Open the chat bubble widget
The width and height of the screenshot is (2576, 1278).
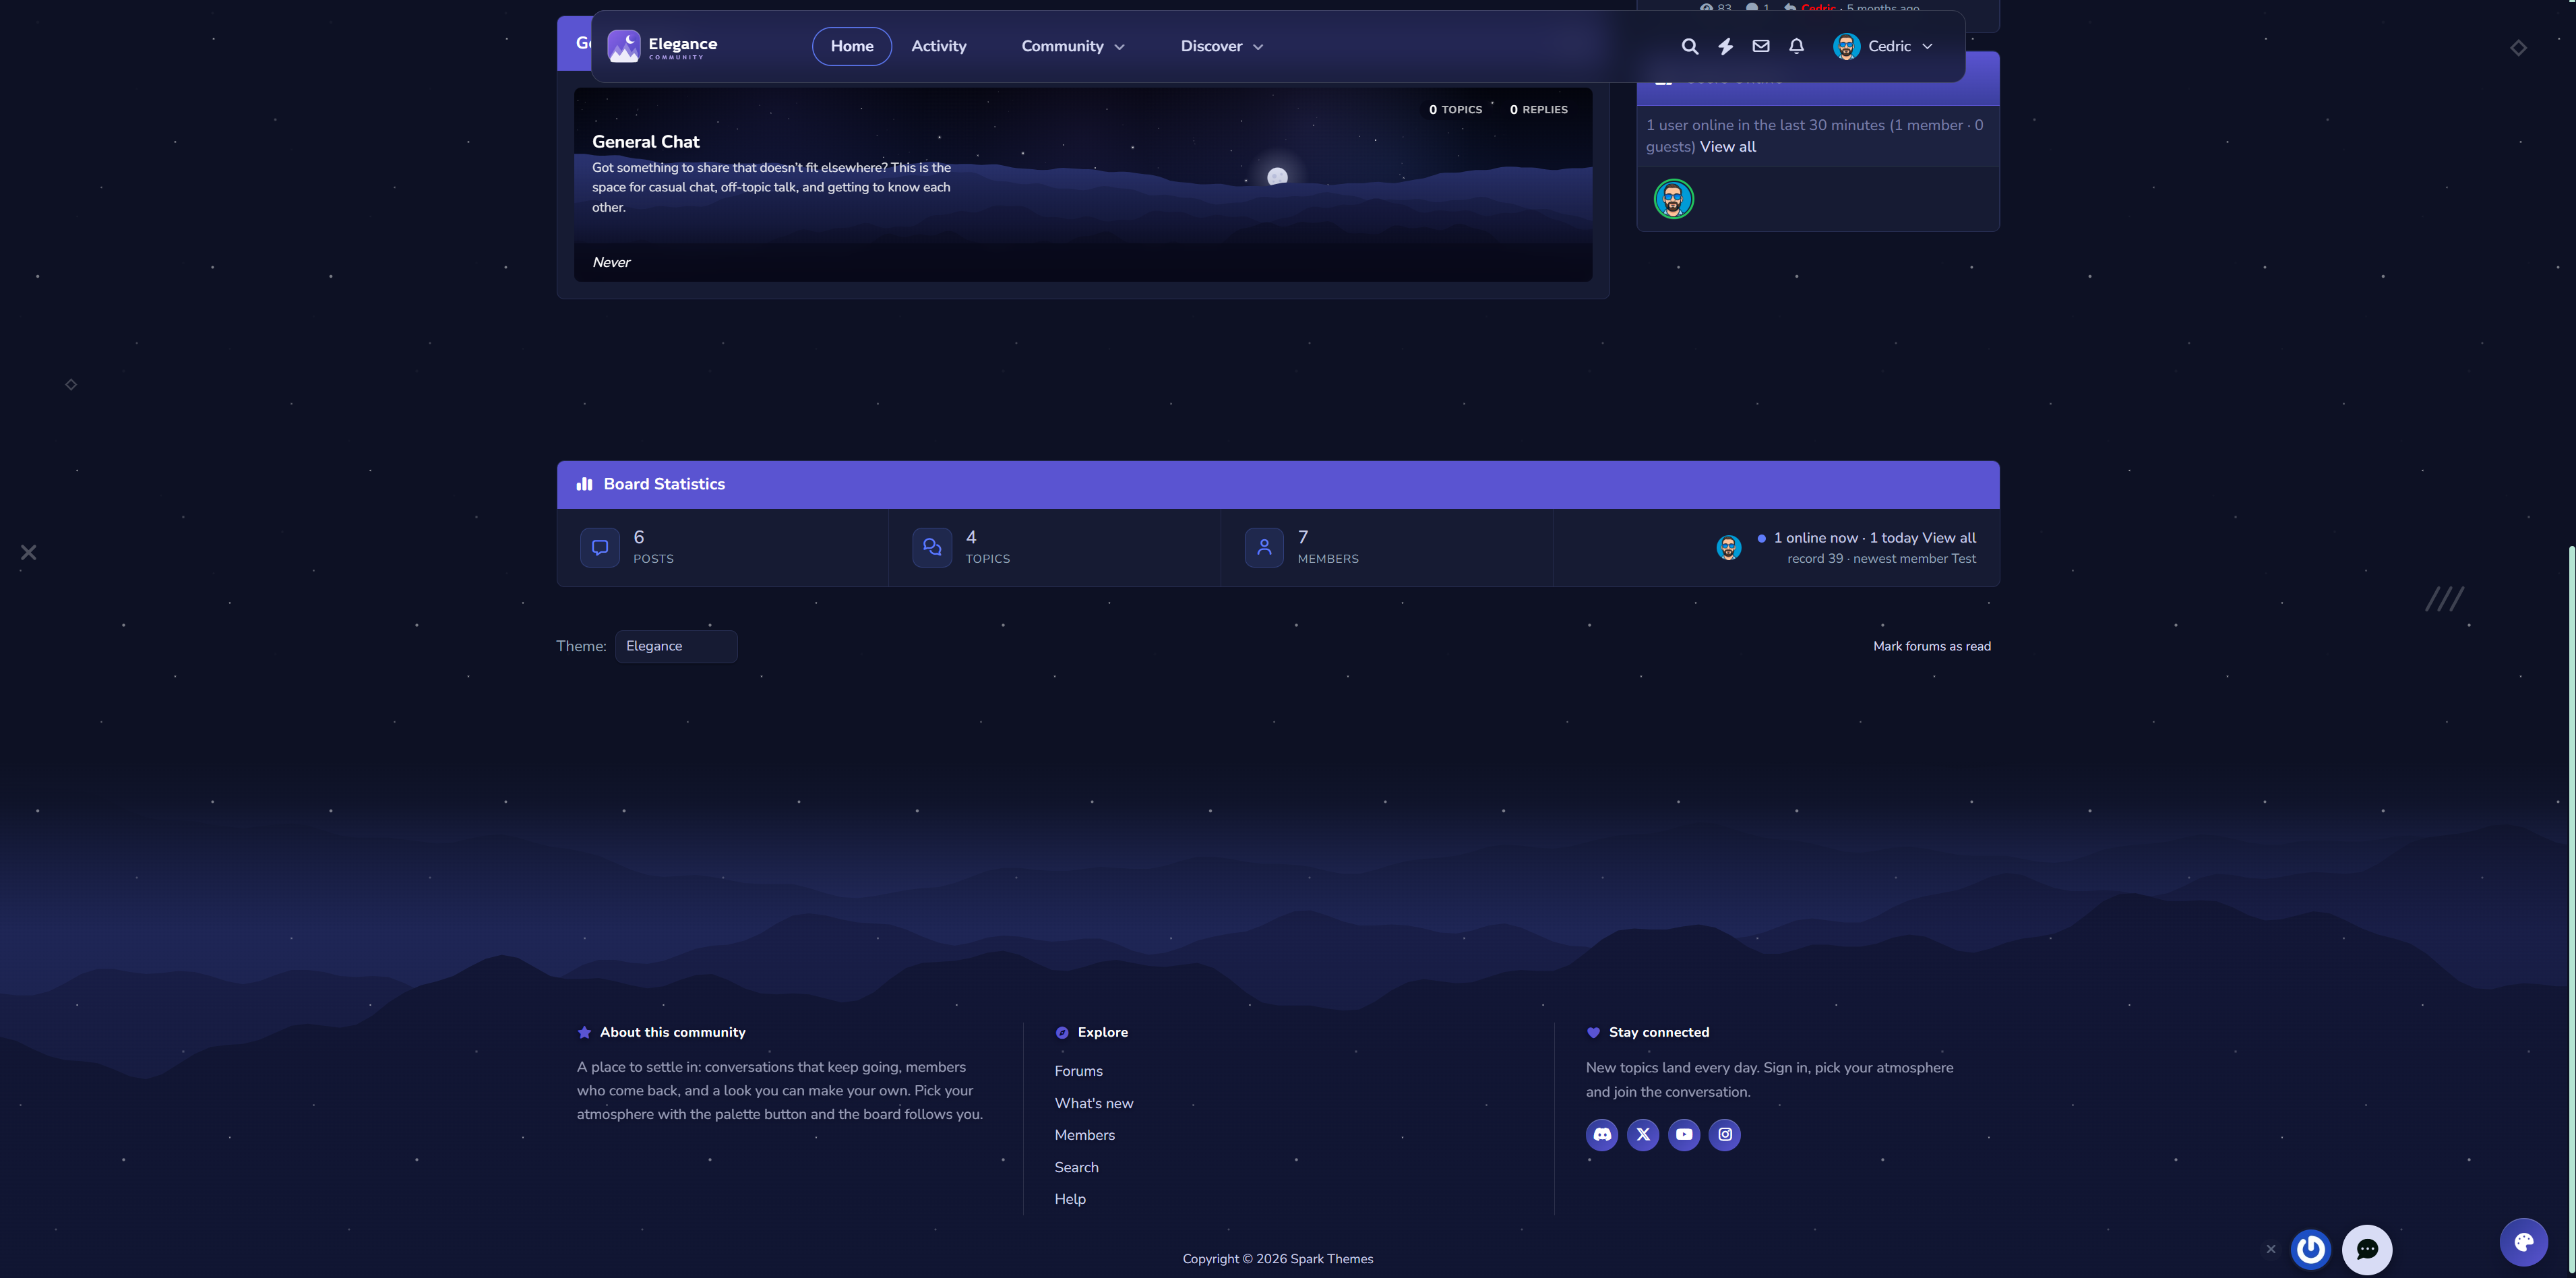pyautogui.click(x=2367, y=1249)
